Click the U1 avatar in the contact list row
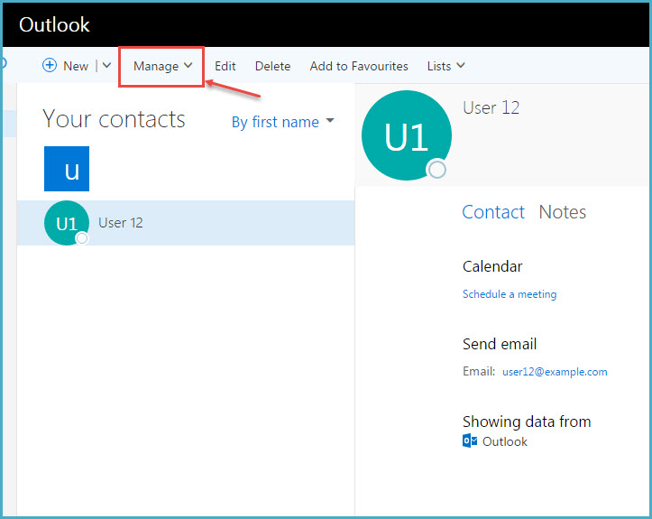This screenshot has height=519, width=652. 67,223
